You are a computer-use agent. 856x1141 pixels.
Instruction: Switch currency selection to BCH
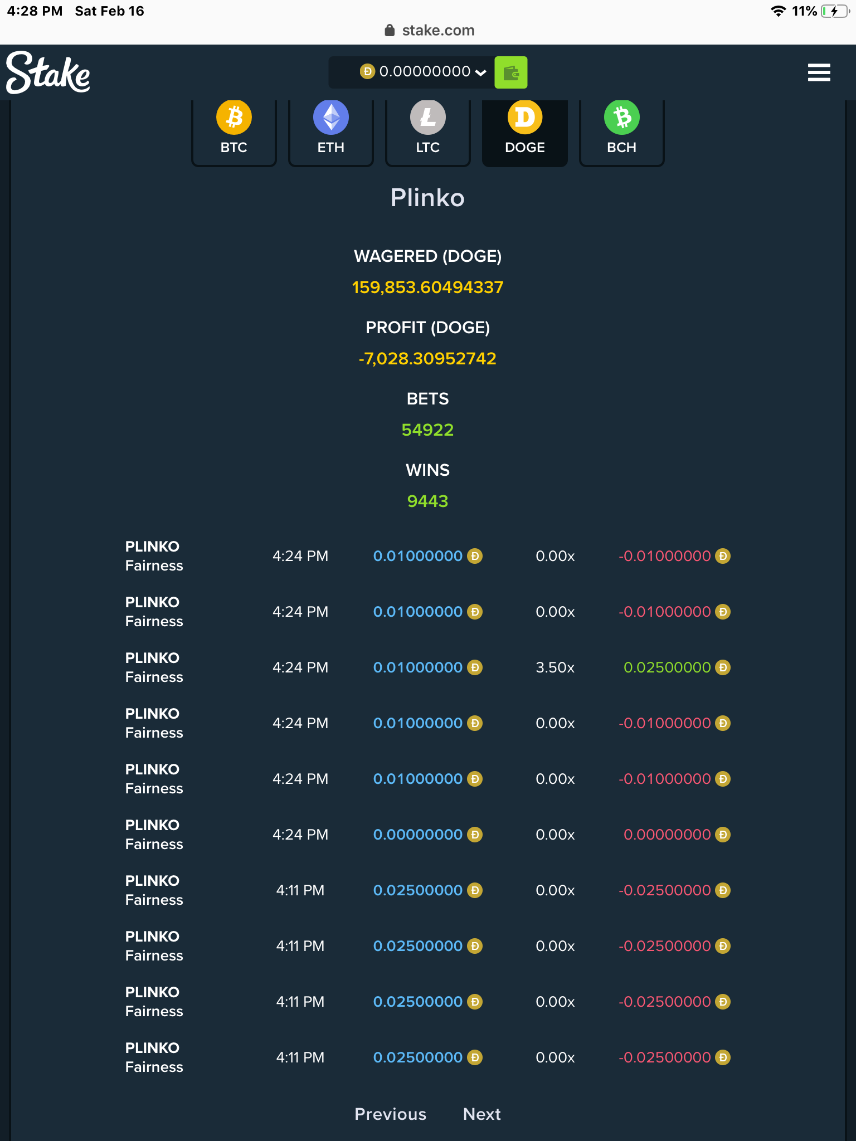621,132
